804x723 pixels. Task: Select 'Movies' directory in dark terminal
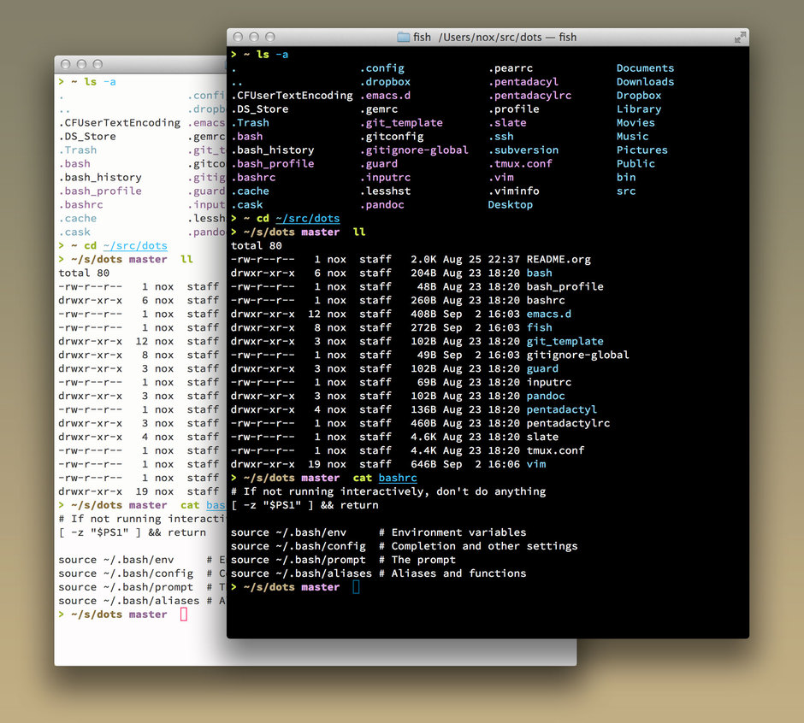pyautogui.click(x=636, y=123)
